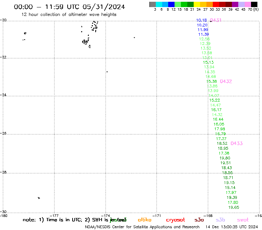
Task: Choose the 17.80 reading
Action: point(233,202)
